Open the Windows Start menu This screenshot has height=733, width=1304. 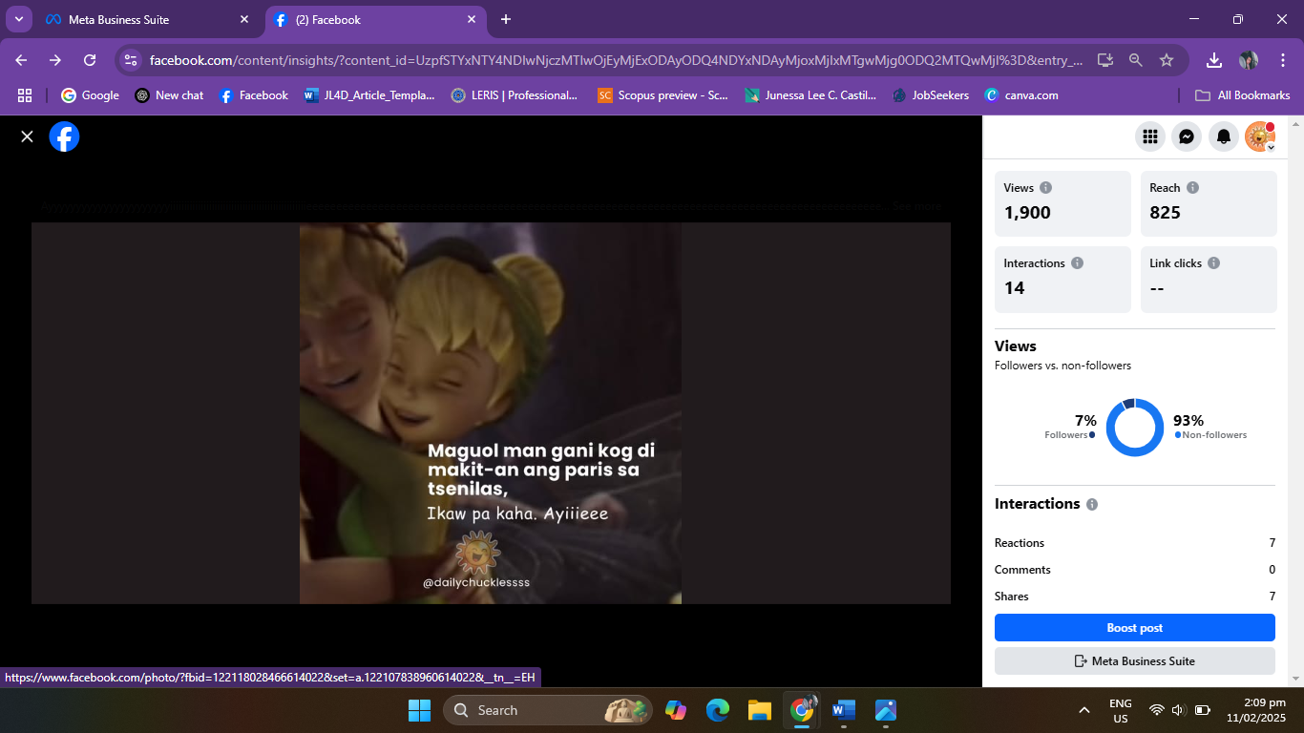pos(419,710)
